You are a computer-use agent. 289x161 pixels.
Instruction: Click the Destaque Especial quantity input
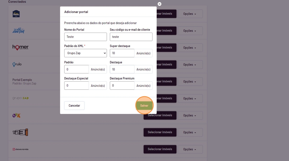(76, 86)
